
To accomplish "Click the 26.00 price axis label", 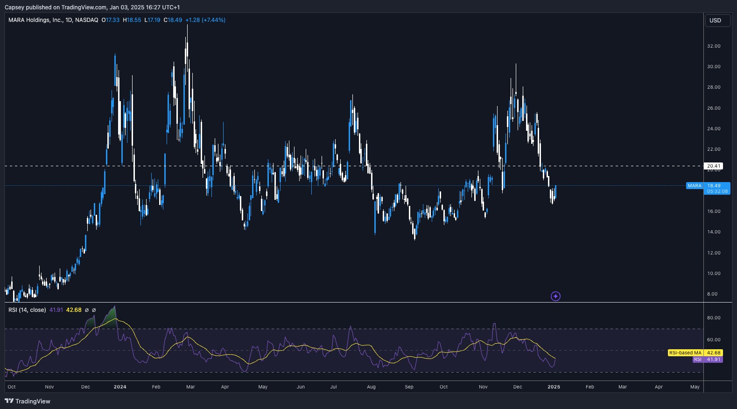I will 714,108.
